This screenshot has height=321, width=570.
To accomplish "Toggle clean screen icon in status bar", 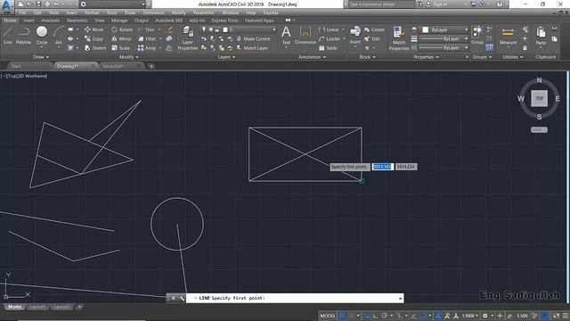I will coord(556,316).
